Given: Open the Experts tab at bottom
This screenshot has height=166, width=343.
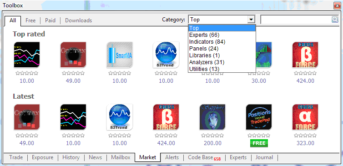Looking at the screenshot, I should [238, 157].
